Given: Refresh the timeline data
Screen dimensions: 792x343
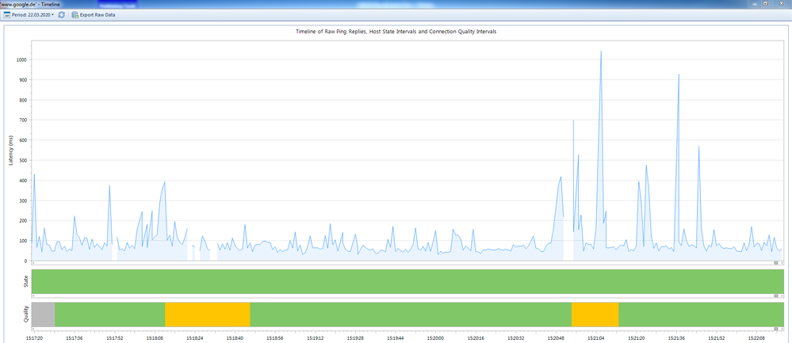Looking at the screenshot, I should coord(62,15).
